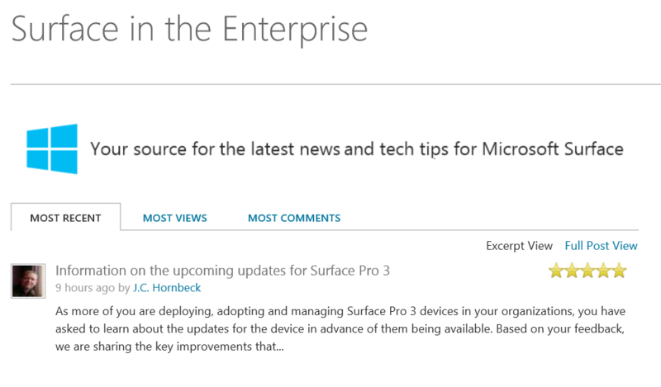The image size is (661, 387).
Task: Open the Surface Pro 3 updates post
Action: tap(222, 271)
